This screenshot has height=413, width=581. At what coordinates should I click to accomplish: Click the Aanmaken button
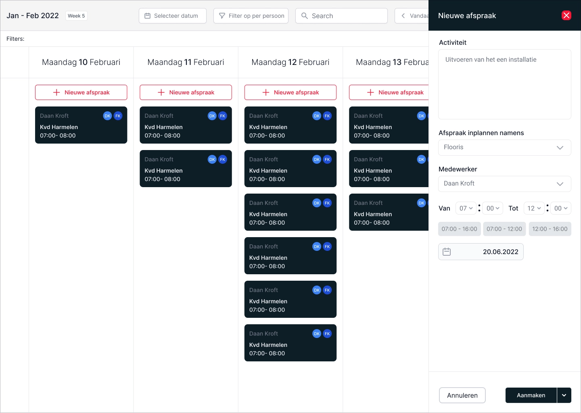point(531,395)
